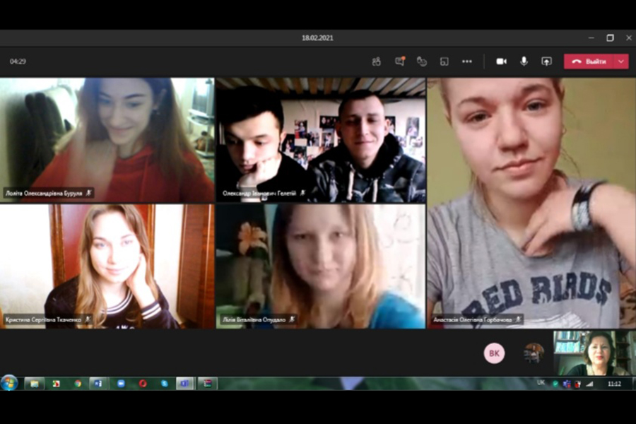The image size is (636, 424).
Task: Open Opera browser from the taskbar
Action: point(143,384)
